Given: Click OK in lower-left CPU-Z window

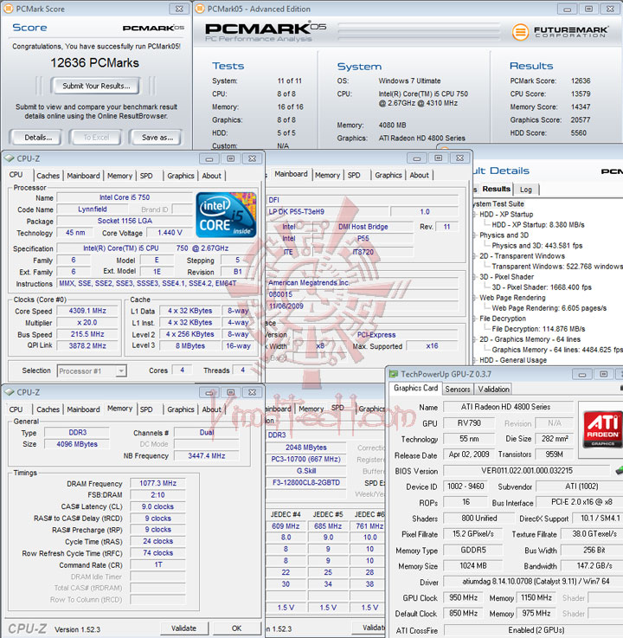Looking at the screenshot, I should tap(237, 628).
